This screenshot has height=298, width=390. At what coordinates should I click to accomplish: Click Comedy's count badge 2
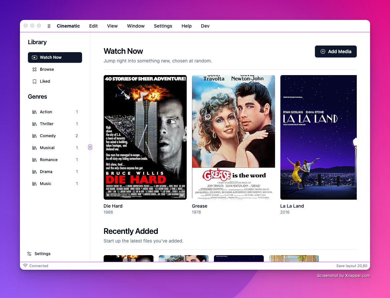(x=77, y=136)
